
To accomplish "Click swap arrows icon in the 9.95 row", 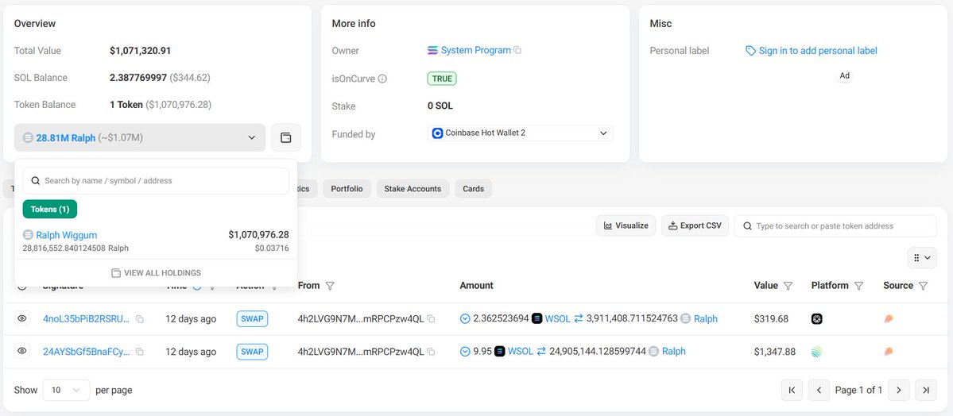I will point(541,351).
